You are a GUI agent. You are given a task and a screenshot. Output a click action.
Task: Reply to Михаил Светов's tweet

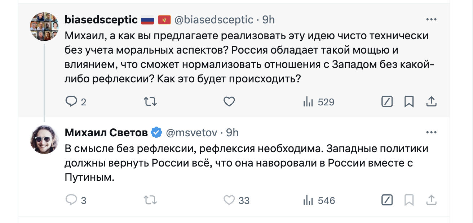click(71, 200)
